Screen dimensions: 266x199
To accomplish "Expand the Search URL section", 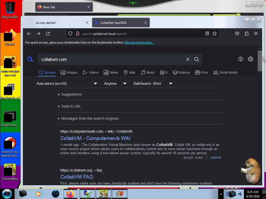I will pyautogui.click(x=70, y=106).
